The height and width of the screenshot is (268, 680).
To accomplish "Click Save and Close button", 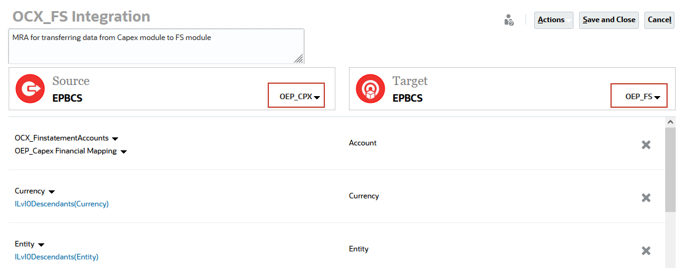I will pos(609,20).
